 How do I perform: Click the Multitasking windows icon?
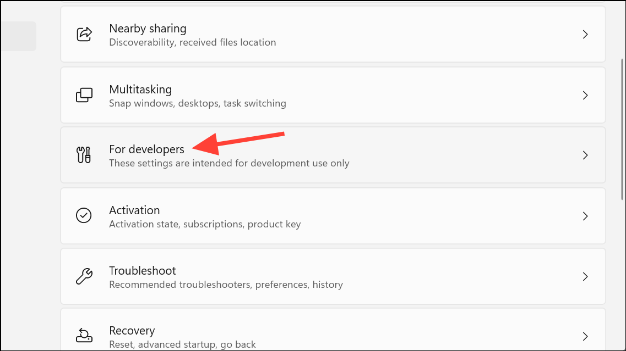pos(84,94)
